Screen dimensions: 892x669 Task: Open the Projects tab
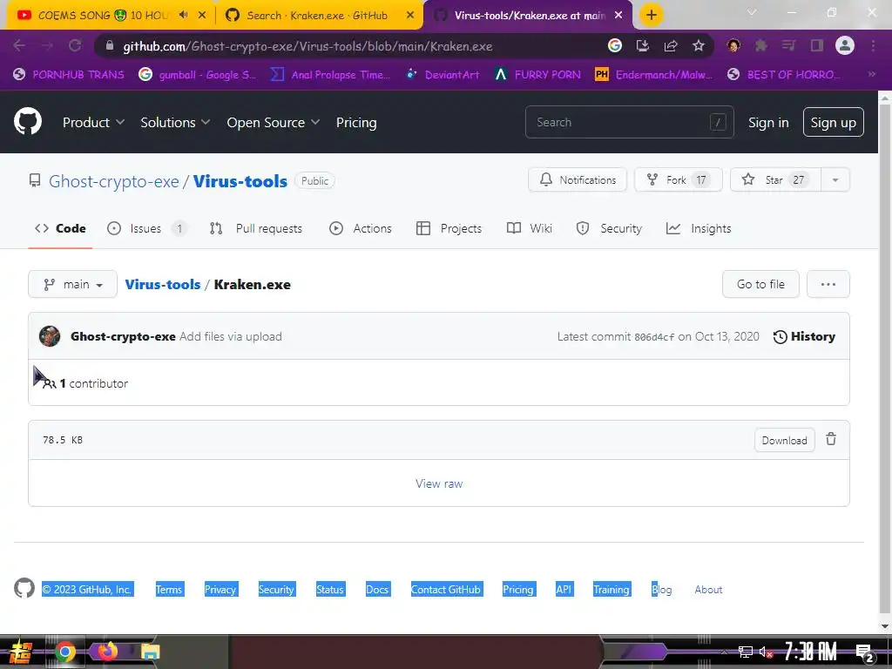click(449, 228)
